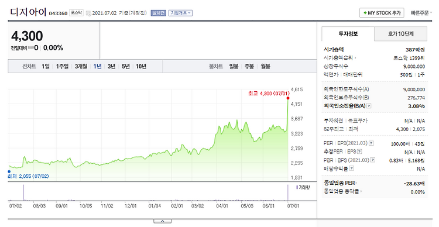Select the 3년 line chart period

click(111, 66)
